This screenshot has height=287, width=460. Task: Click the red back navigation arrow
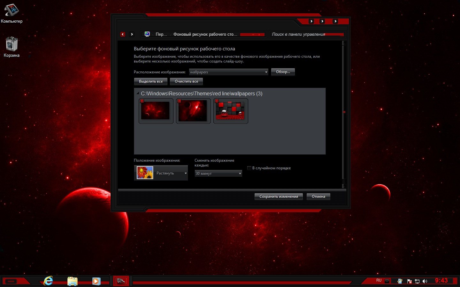click(x=123, y=34)
